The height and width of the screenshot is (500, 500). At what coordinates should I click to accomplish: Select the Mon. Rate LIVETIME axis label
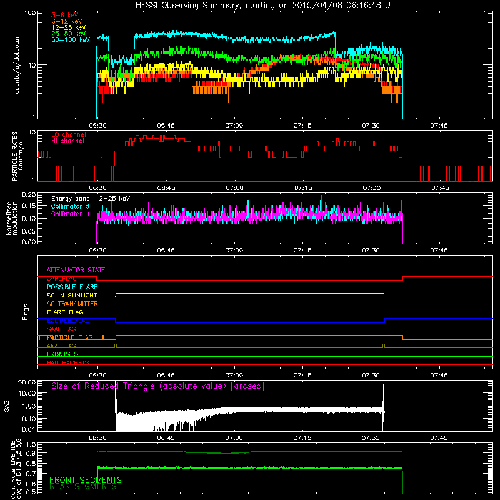(16, 469)
